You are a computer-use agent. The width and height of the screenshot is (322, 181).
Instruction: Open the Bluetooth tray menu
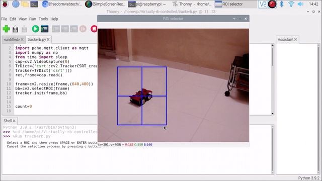pyautogui.click(x=282, y=4)
